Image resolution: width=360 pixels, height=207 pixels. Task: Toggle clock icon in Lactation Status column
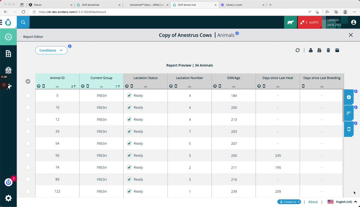(x=127, y=86)
